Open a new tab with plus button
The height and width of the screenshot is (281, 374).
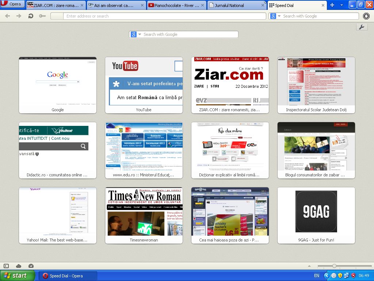[332, 5]
